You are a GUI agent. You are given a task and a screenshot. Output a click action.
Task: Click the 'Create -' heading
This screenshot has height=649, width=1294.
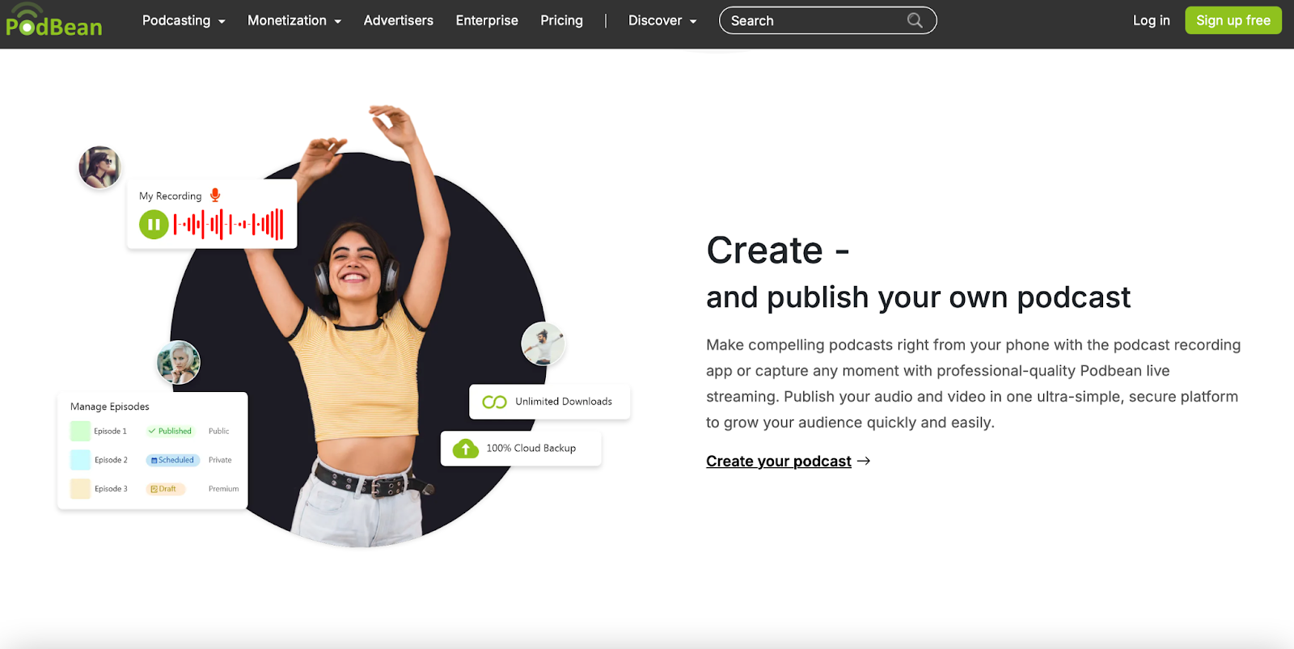(x=778, y=250)
